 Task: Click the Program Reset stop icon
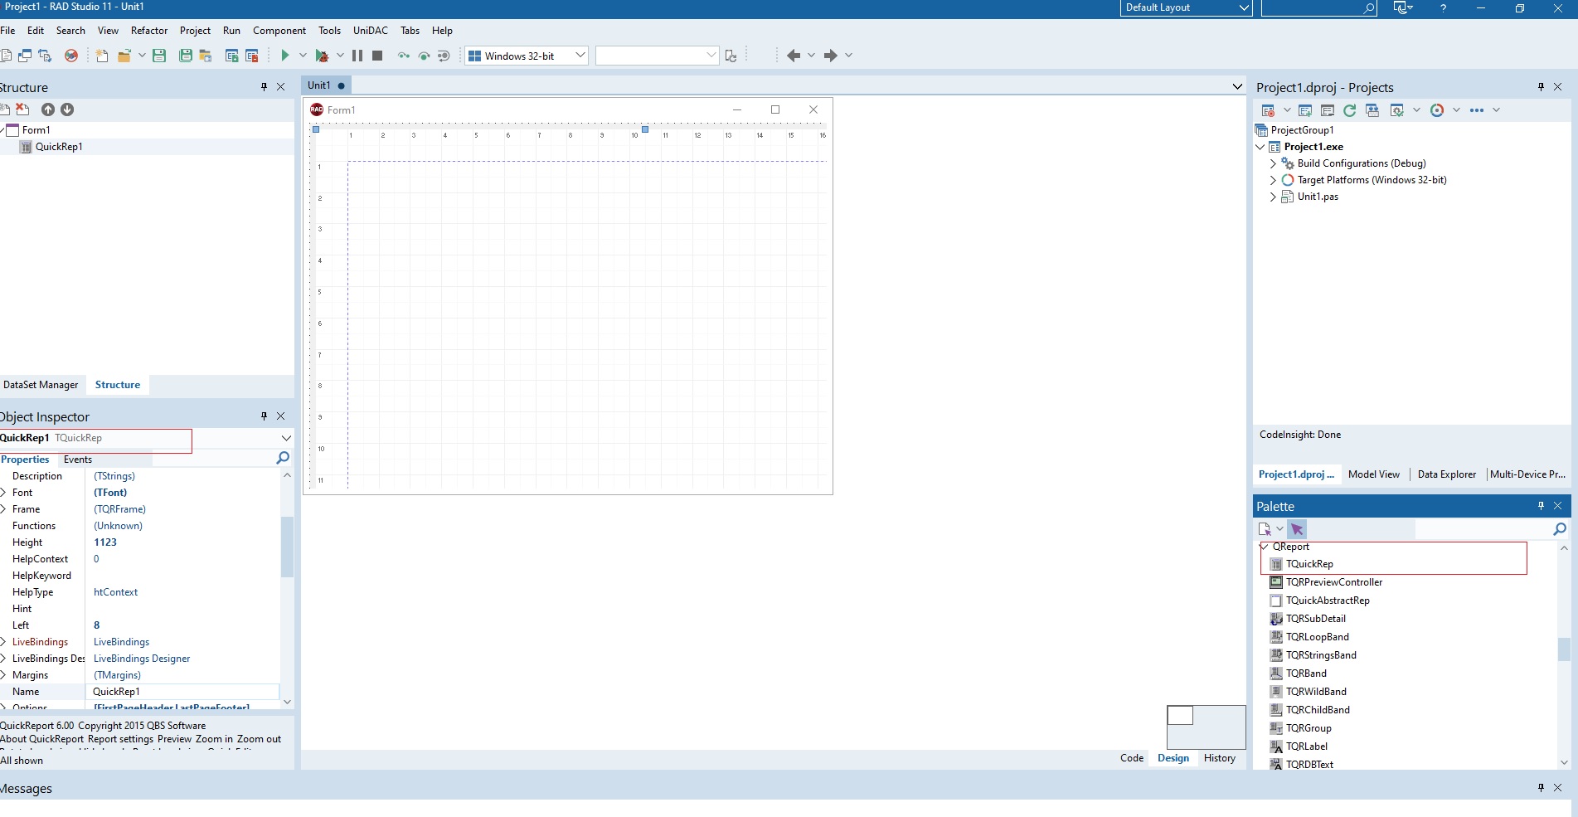[x=377, y=56]
